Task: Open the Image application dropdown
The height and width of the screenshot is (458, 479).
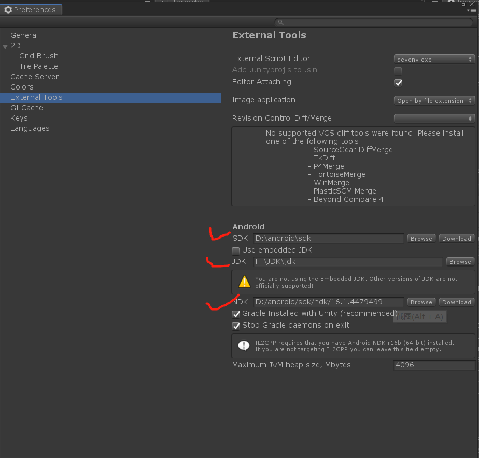Action: pos(434,100)
